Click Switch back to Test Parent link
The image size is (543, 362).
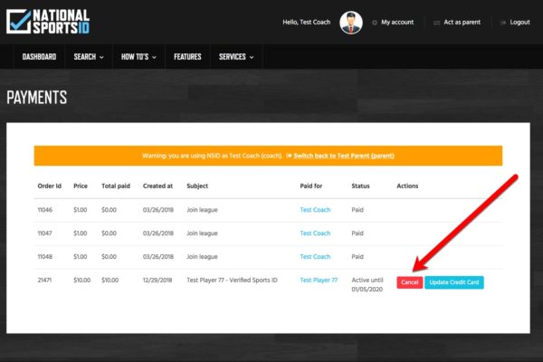coord(344,156)
